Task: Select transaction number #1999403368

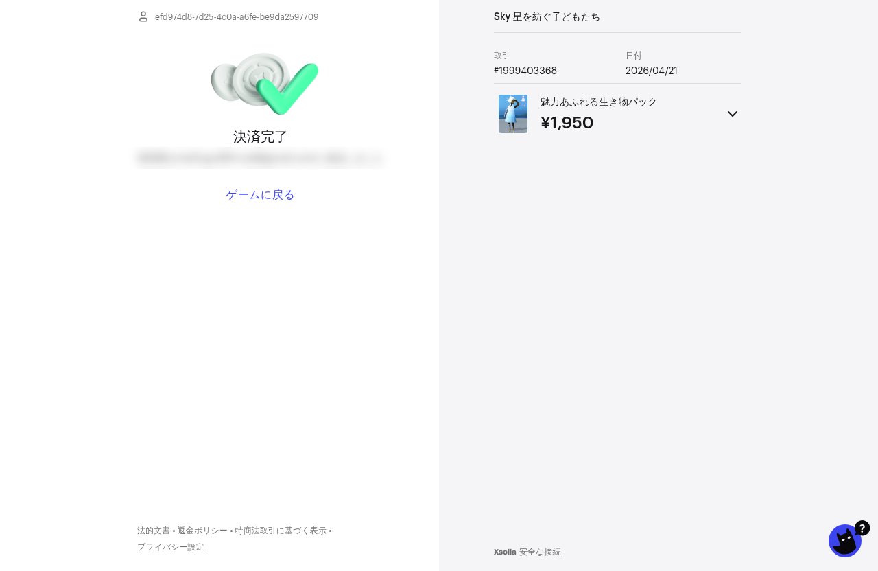Action: pyautogui.click(x=525, y=71)
